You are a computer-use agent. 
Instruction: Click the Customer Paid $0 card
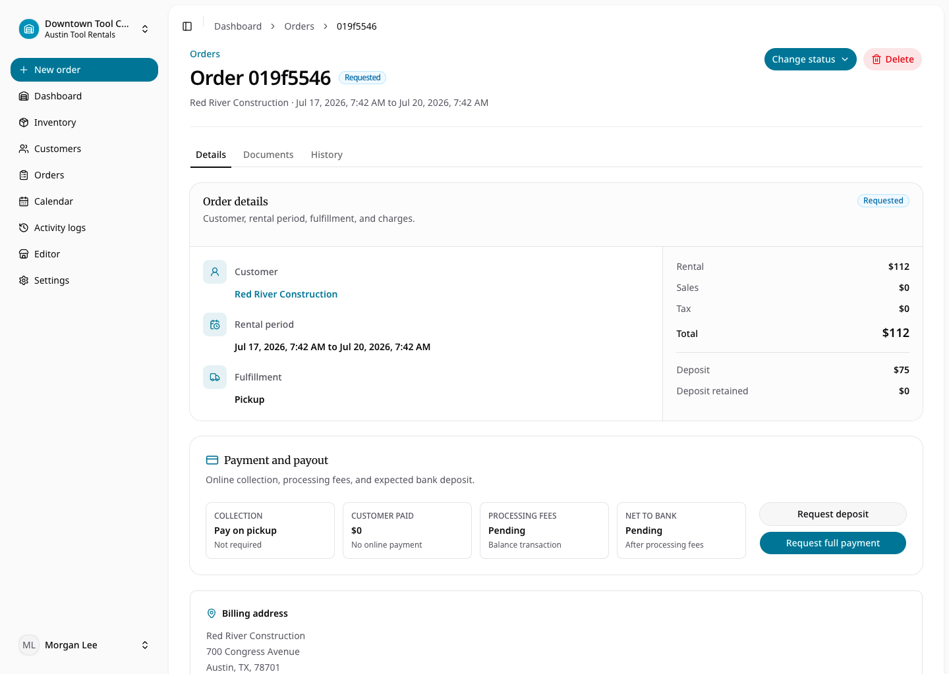point(407,531)
